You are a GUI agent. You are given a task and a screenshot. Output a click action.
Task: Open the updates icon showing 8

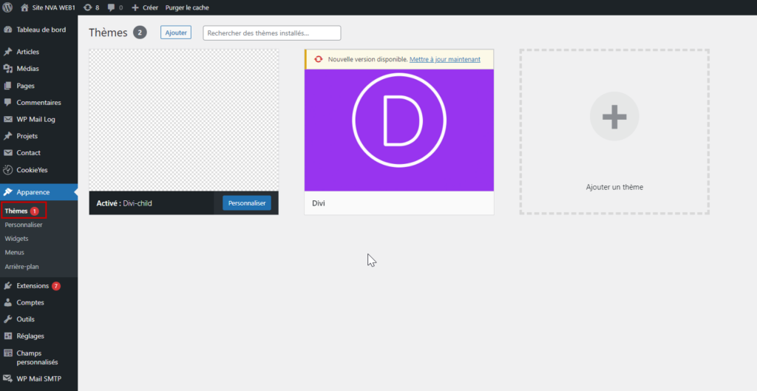pos(87,7)
